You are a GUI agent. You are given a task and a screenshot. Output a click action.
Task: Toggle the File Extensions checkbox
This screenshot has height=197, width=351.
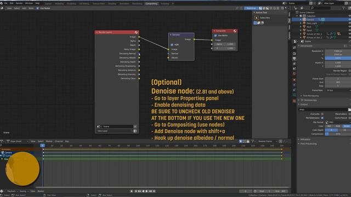tap(322, 118)
